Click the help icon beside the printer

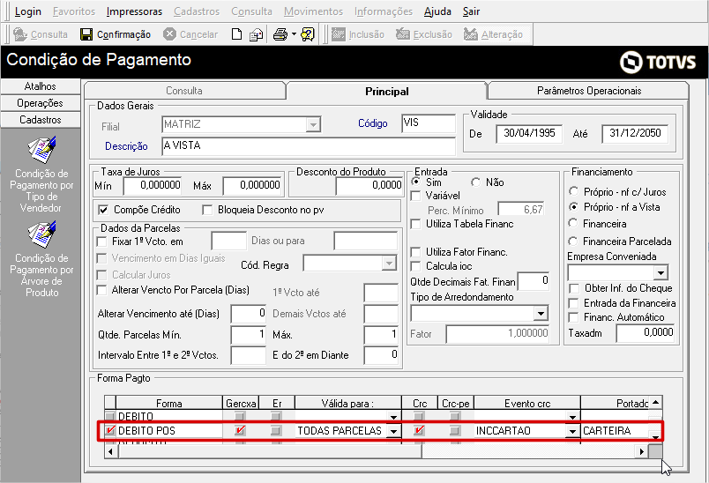pos(308,34)
